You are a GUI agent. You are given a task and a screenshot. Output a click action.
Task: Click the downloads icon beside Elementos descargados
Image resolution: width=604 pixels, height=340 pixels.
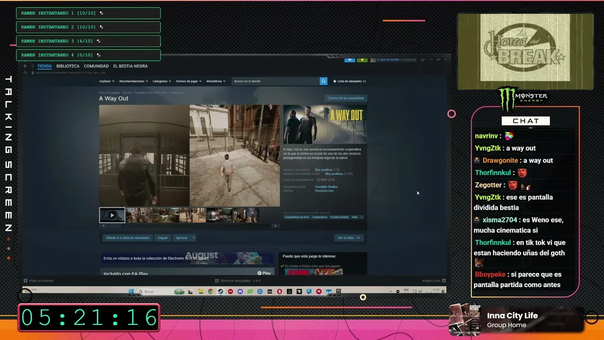coord(217,280)
